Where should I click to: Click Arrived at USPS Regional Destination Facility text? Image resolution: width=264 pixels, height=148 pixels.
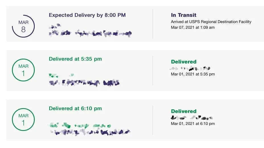[x=211, y=22]
